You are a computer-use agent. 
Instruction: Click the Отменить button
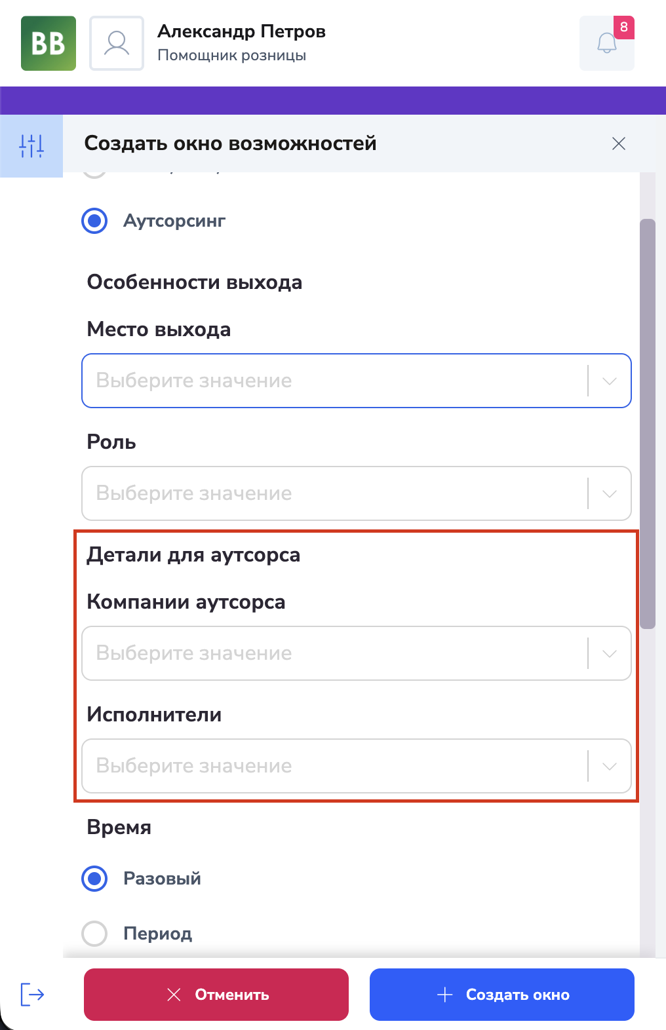coord(216,995)
